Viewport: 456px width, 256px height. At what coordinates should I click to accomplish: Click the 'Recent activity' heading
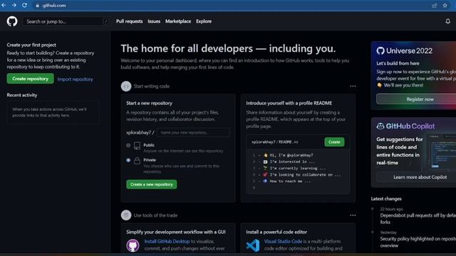pyautogui.click(x=22, y=95)
